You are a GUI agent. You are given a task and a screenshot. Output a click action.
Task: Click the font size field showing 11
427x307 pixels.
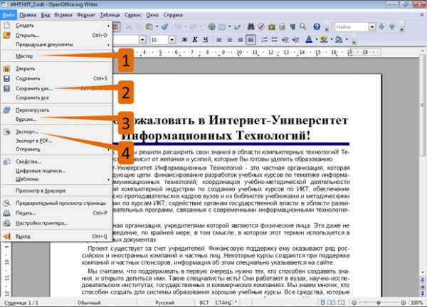[159, 40]
